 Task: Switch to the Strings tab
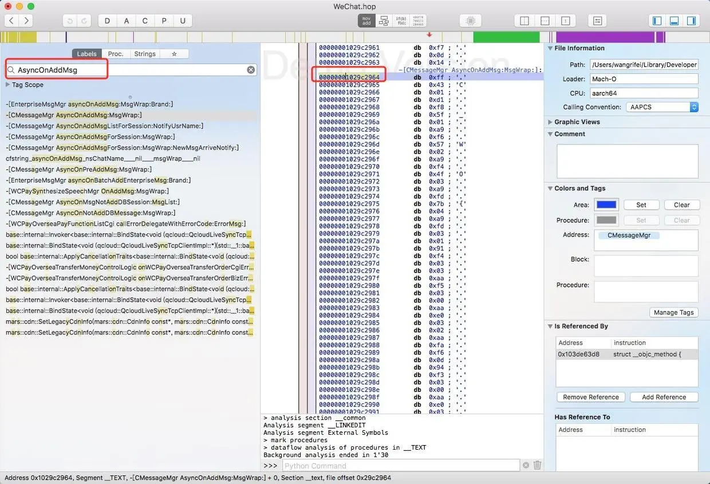coord(145,54)
